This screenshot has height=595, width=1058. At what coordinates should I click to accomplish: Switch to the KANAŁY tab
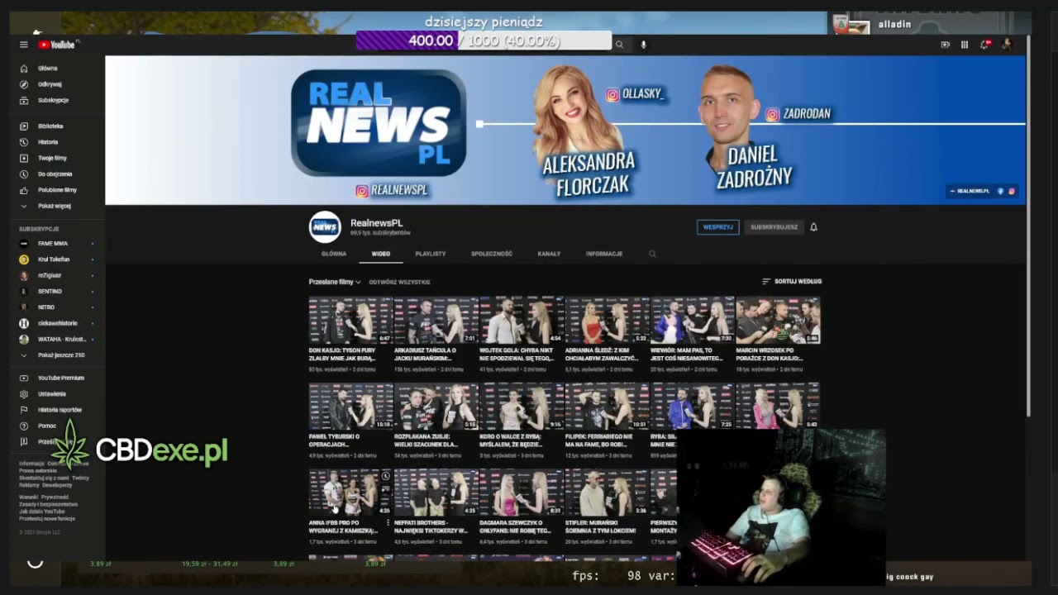549,254
